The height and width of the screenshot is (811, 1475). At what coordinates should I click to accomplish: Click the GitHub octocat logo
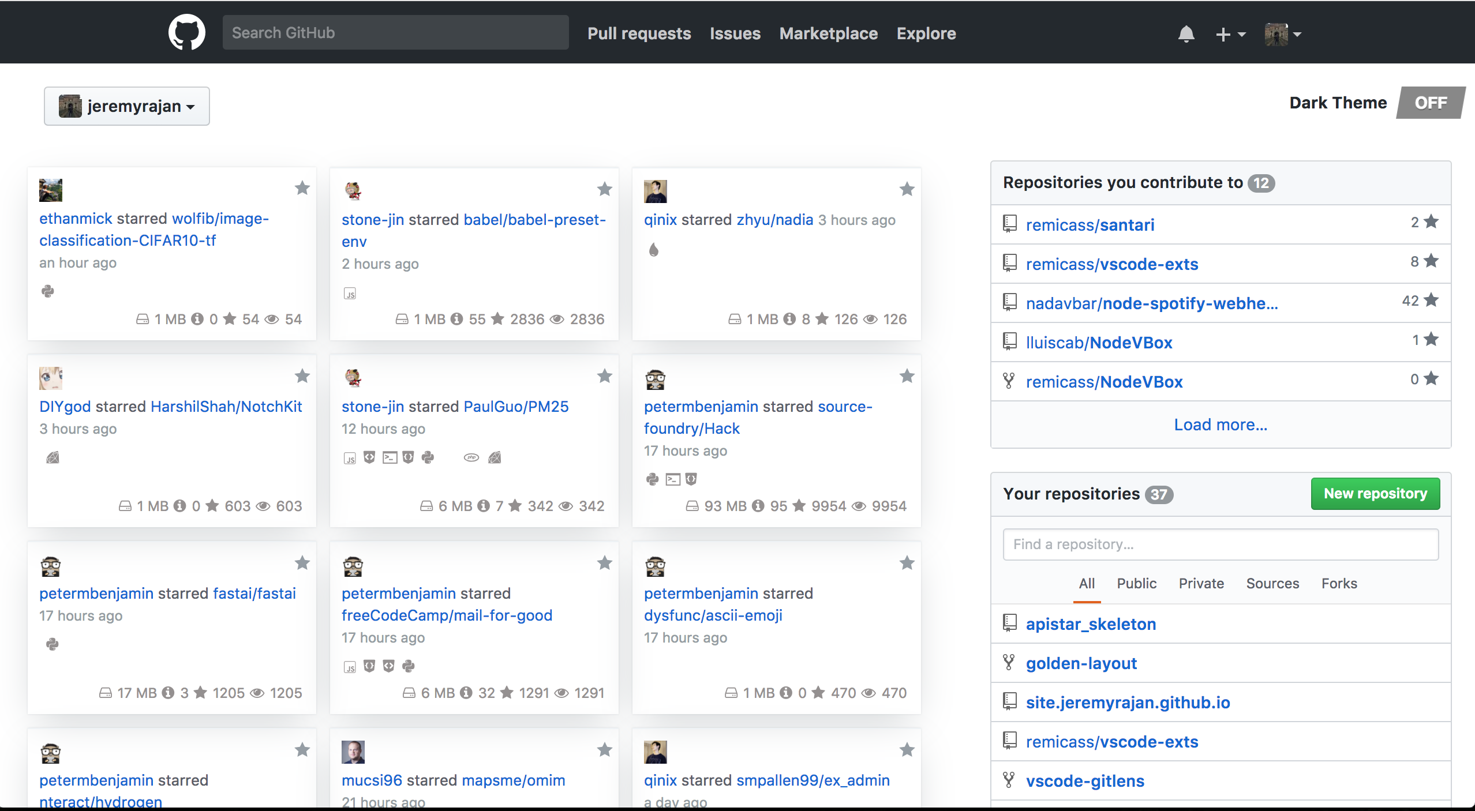[x=186, y=32]
